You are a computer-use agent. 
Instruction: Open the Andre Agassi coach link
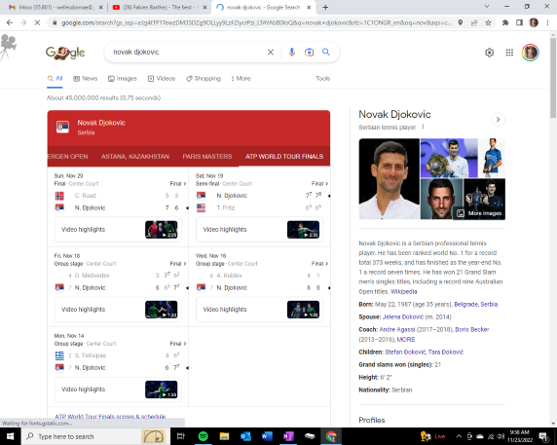pyautogui.click(x=396, y=329)
